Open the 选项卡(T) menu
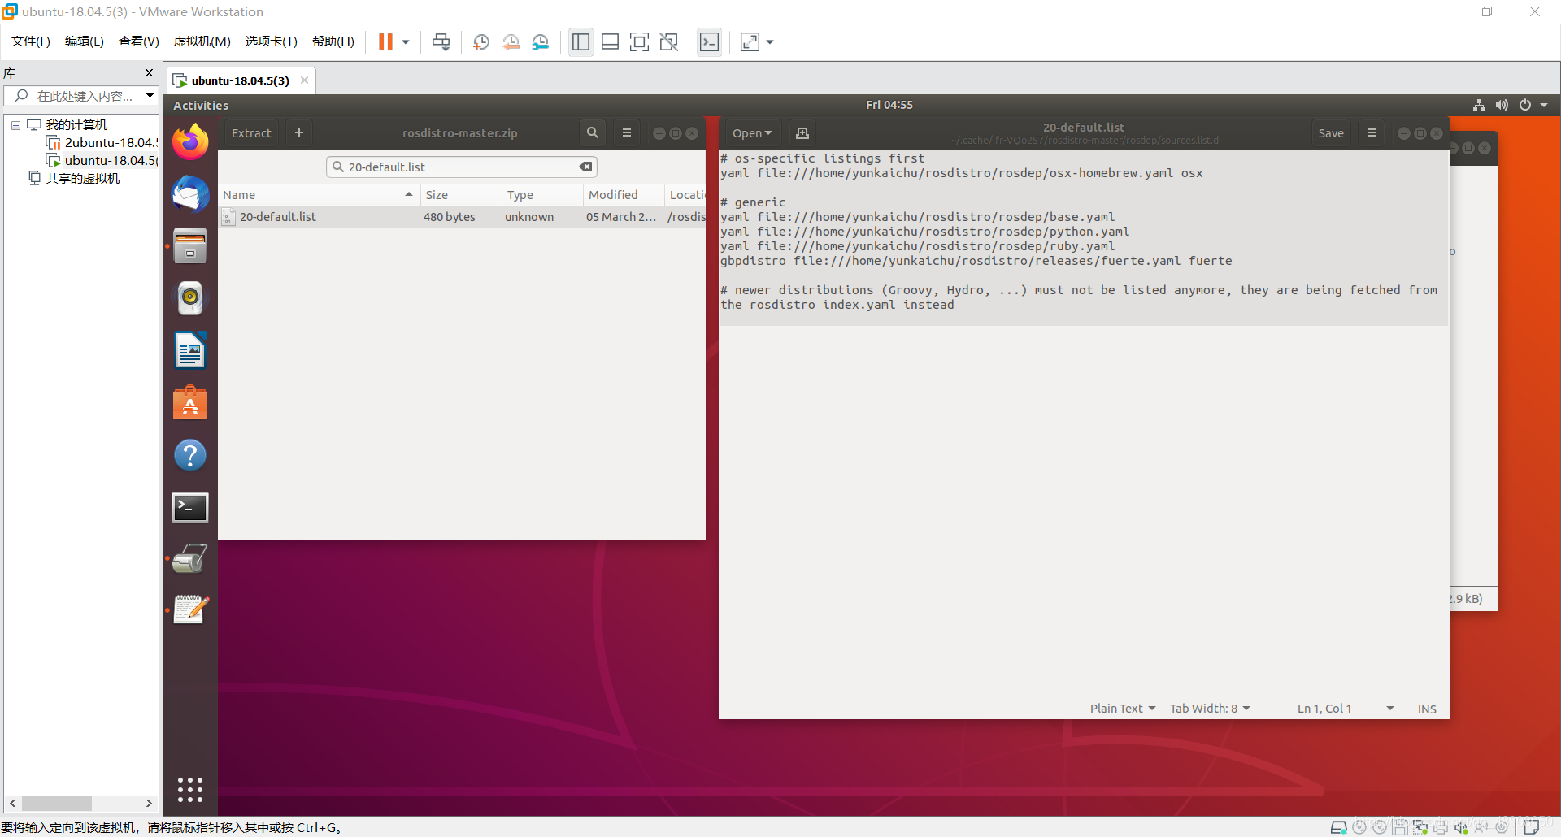The height and width of the screenshot is (837, 1561). (x=272, y=41)
